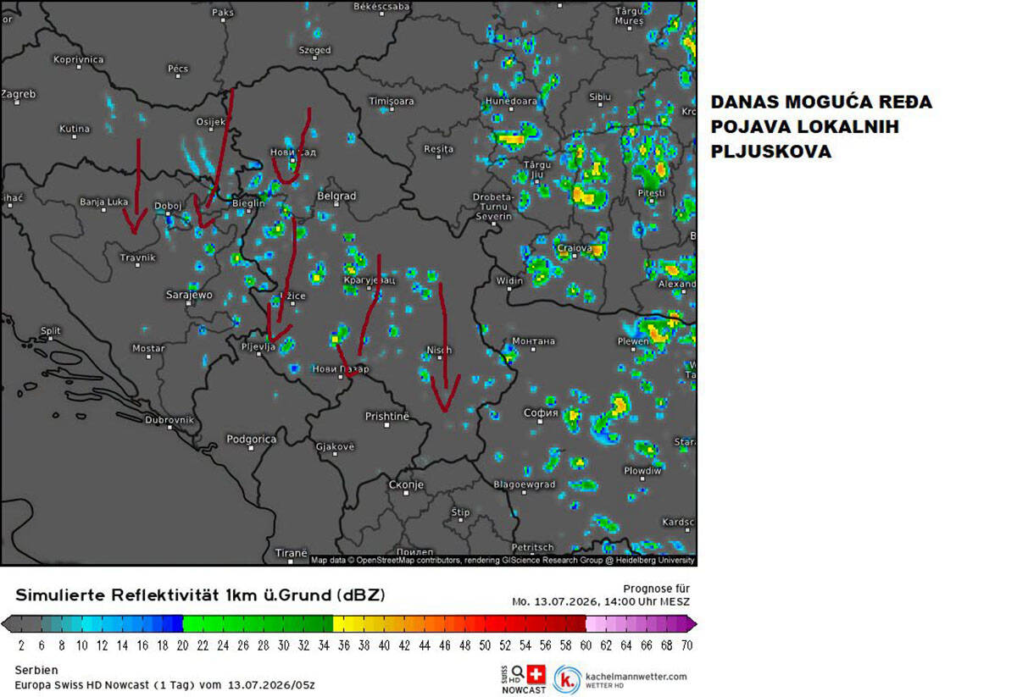The width and height of the screenshot is (1017, 697).
Task: Click the Split city label
Action: [51, 331]
